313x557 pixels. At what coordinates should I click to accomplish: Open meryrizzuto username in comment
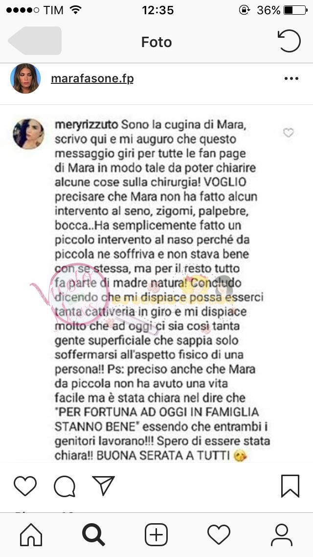pos(87,125)
